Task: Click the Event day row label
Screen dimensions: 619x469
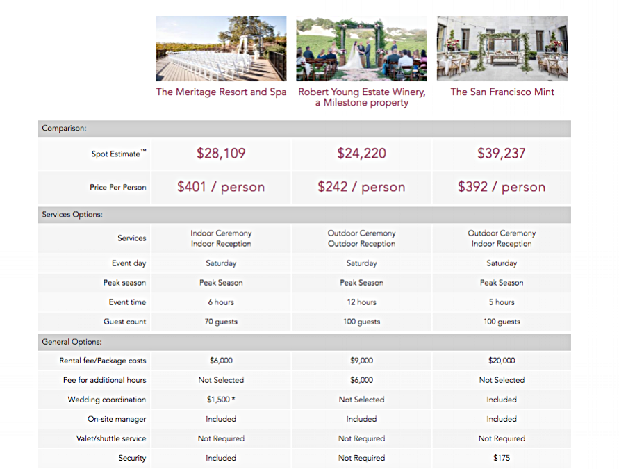Action: tap(129, 263)
